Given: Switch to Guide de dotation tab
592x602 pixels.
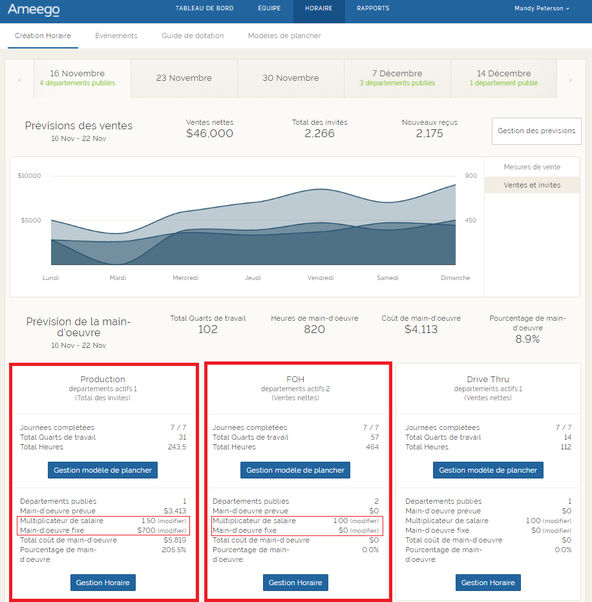Looking at the screenshot, I should (193, 36).
